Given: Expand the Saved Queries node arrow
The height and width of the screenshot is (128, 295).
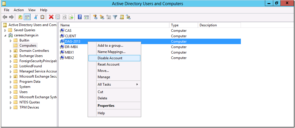Looking at the screenshot, I should [5, 30].
